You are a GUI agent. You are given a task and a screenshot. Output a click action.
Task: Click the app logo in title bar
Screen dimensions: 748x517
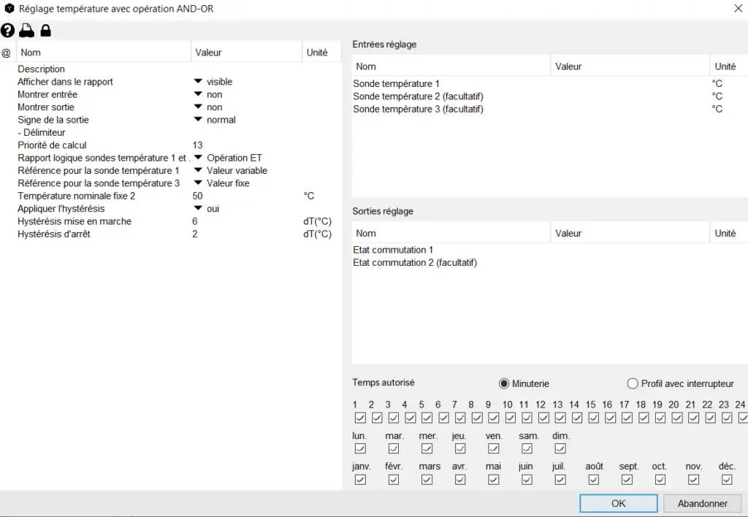click(9, 9)
